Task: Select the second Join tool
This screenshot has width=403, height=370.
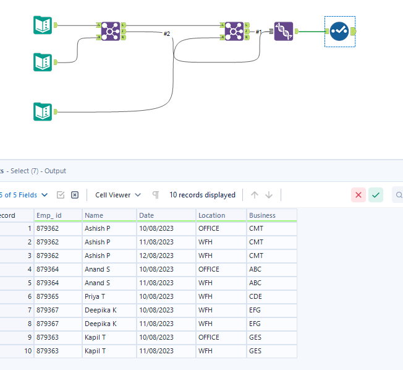Action: 234,32
